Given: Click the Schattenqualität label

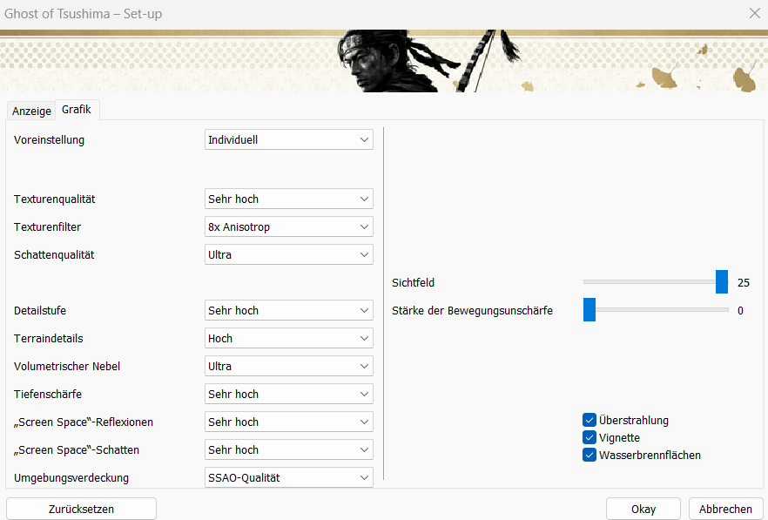Looking at the screenshot, I should [x=54, y=255].
